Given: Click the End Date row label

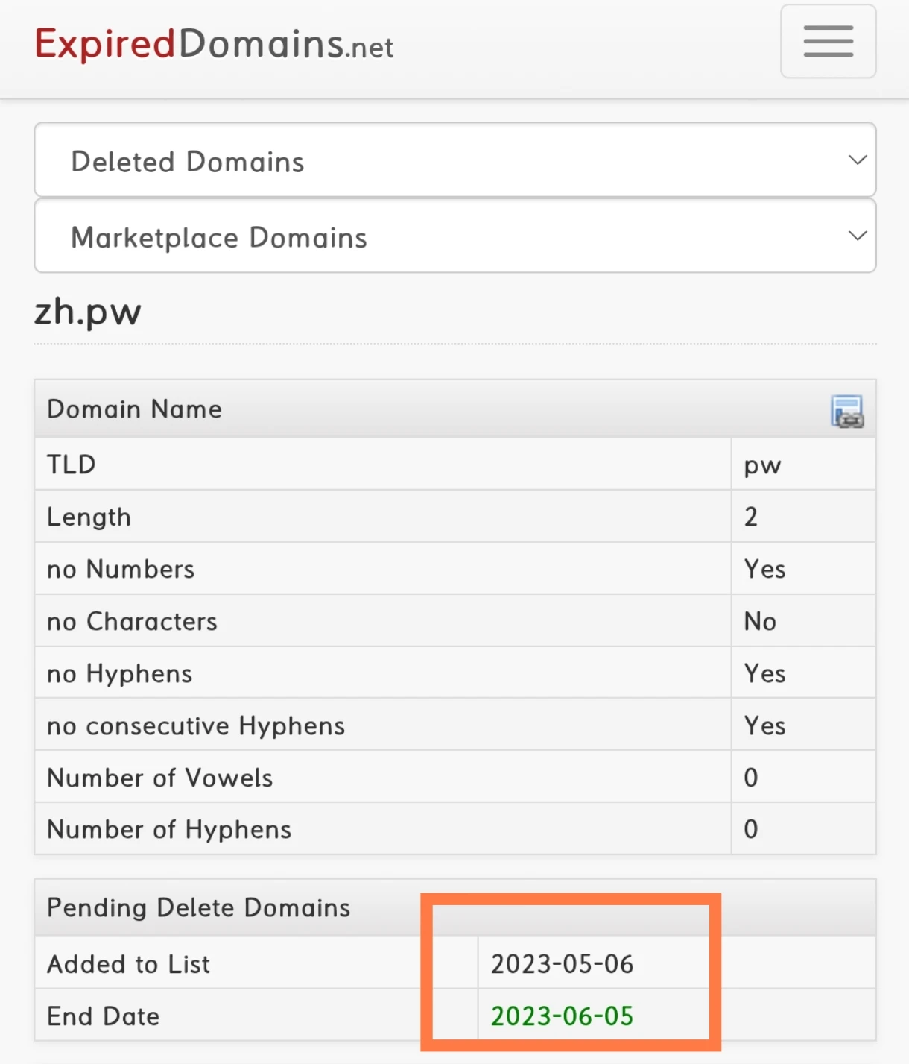Looking at the screenshot, I should 103,1016.
